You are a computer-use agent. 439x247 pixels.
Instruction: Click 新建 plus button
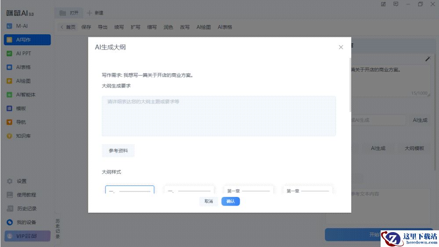click(95, 13)
